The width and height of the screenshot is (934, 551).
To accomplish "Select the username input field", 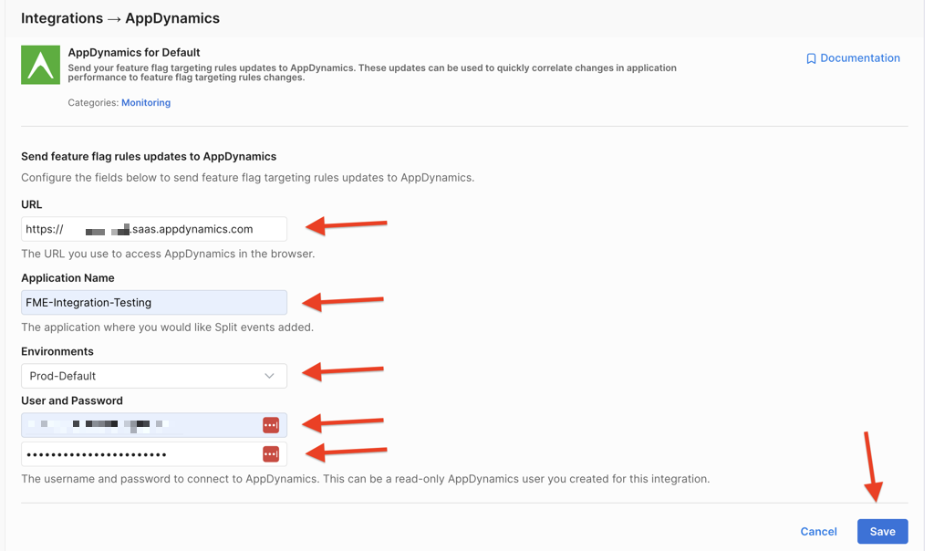I will (x=137, y=425).
